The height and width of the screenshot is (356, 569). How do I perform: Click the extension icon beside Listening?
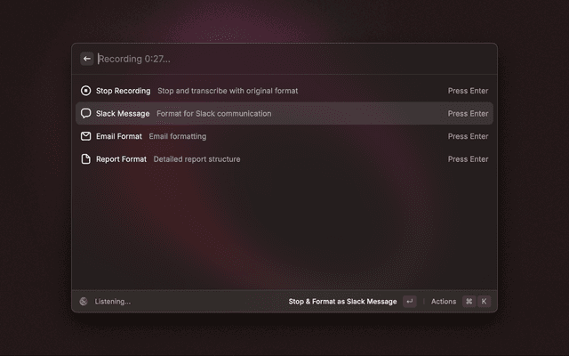84,302
